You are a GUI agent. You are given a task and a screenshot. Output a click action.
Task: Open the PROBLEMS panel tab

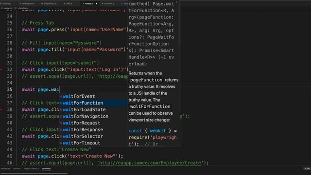pyautogui.click(x=5, y=169)
